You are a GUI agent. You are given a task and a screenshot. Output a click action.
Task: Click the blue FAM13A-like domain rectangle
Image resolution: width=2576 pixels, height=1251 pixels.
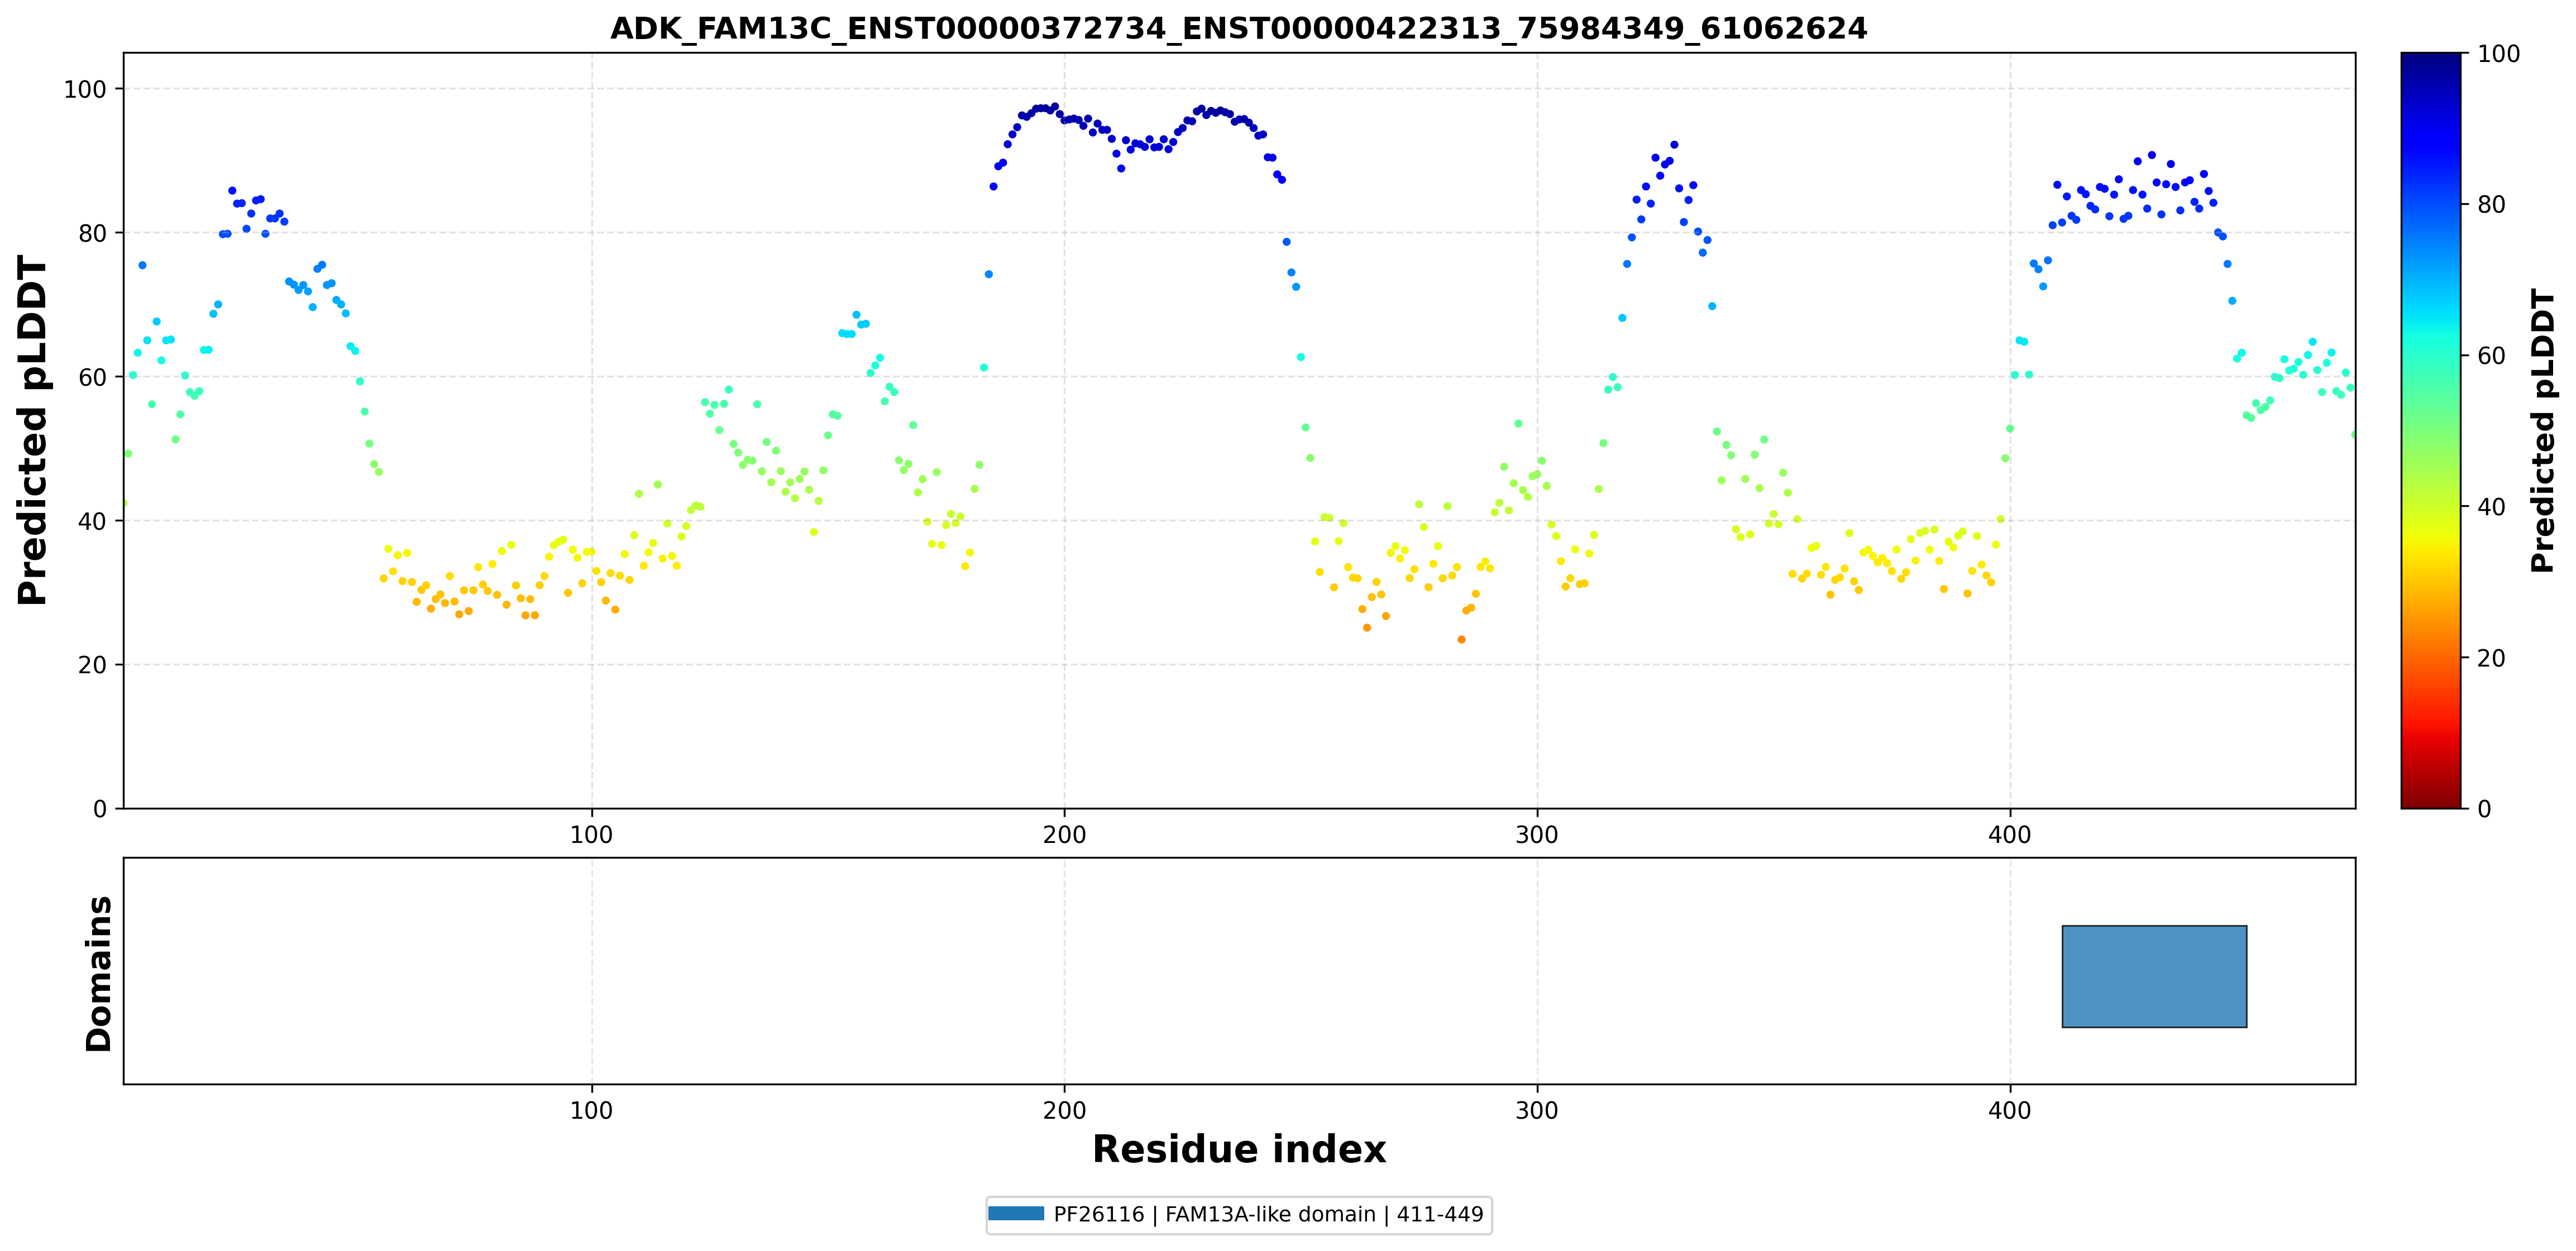click(2154, 976)
